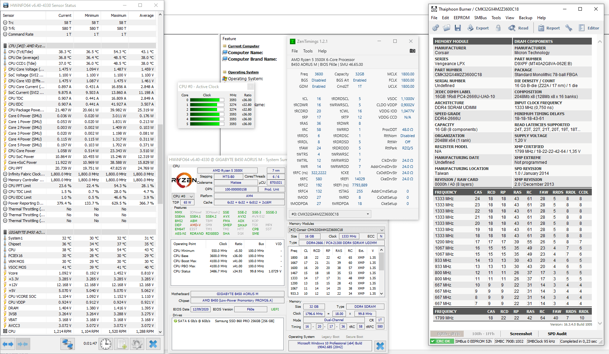The height and width of the screenshot is (354, 609).
Task: Open View menu in Thaiphoon Burner
Action: pyautogui.click(x=510, y=18)
